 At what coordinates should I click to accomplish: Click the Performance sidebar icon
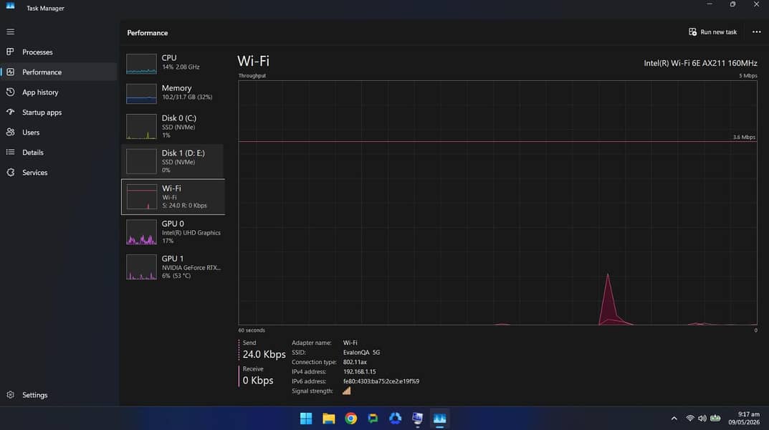point(10,72)
